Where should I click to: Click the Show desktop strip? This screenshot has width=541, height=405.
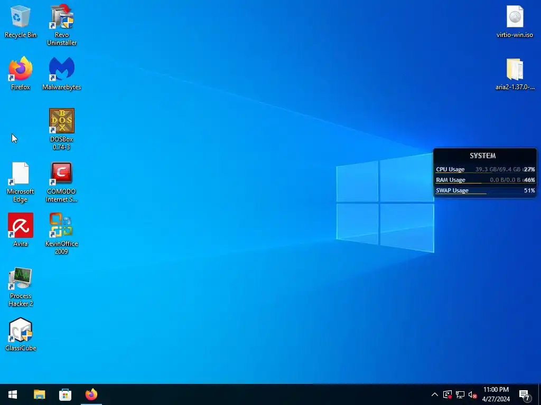pos(539,394)
